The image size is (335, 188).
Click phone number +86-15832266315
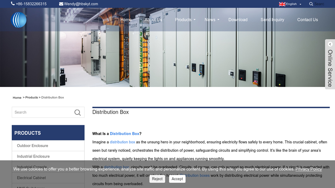(x=31, y=4)
